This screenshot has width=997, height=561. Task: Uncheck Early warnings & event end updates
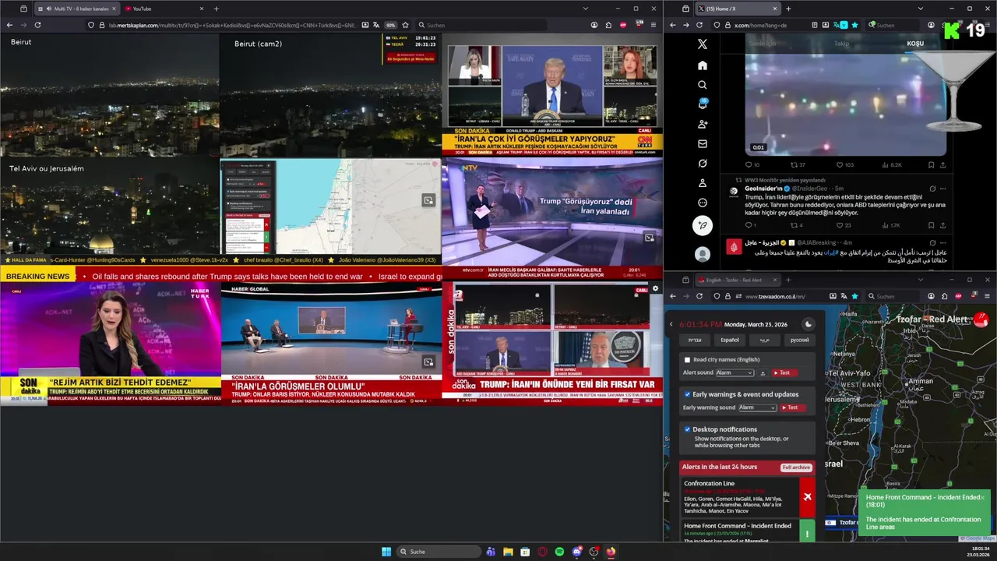coord(687,394)
